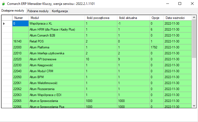
Task: Click expiry date of Retail POS row
Action: 178,41
